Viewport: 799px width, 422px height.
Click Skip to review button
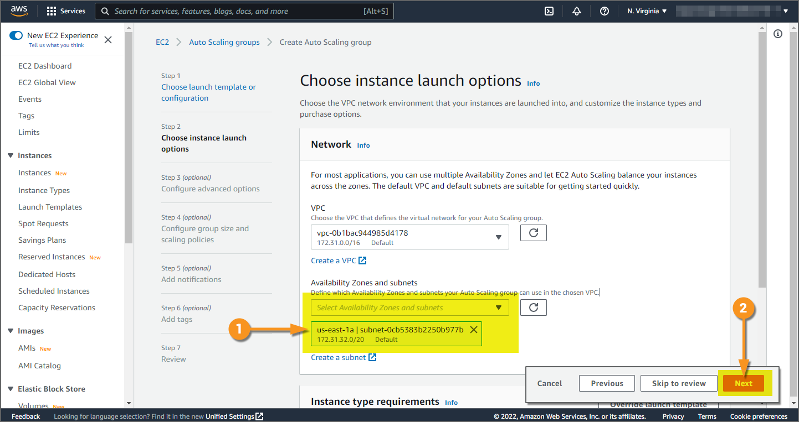click(x=679, y=383)
